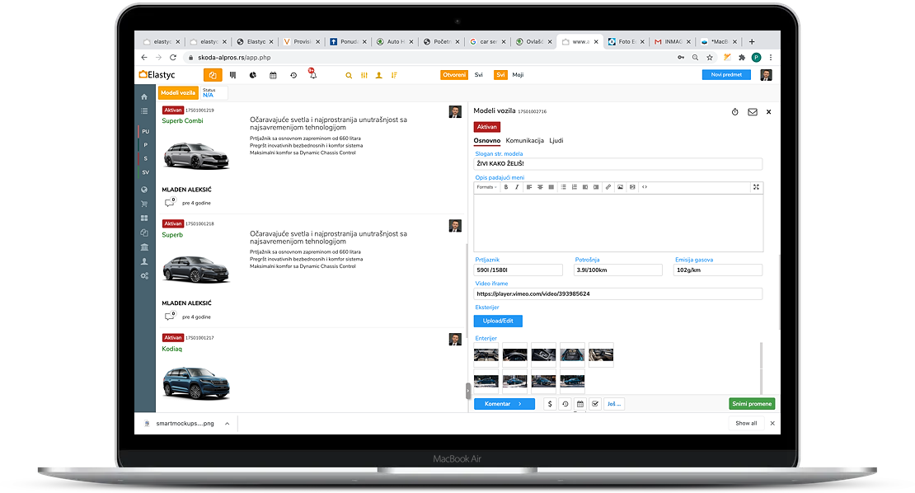Image resolution: width=915 pixels, height=493 pixels.
Task: Open the list icon in the sidebar
Action: [x=144, y=110]
